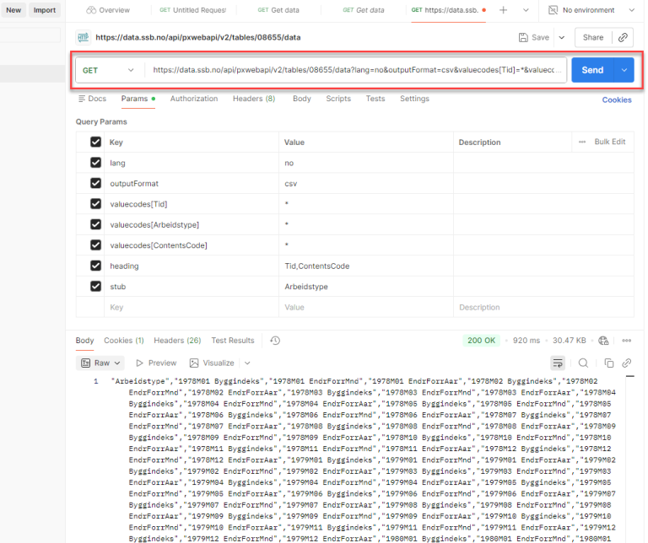The width and height of the screenshot is (648, 543).
Task: Uncheck the lang query parameter
Action: 95,163
